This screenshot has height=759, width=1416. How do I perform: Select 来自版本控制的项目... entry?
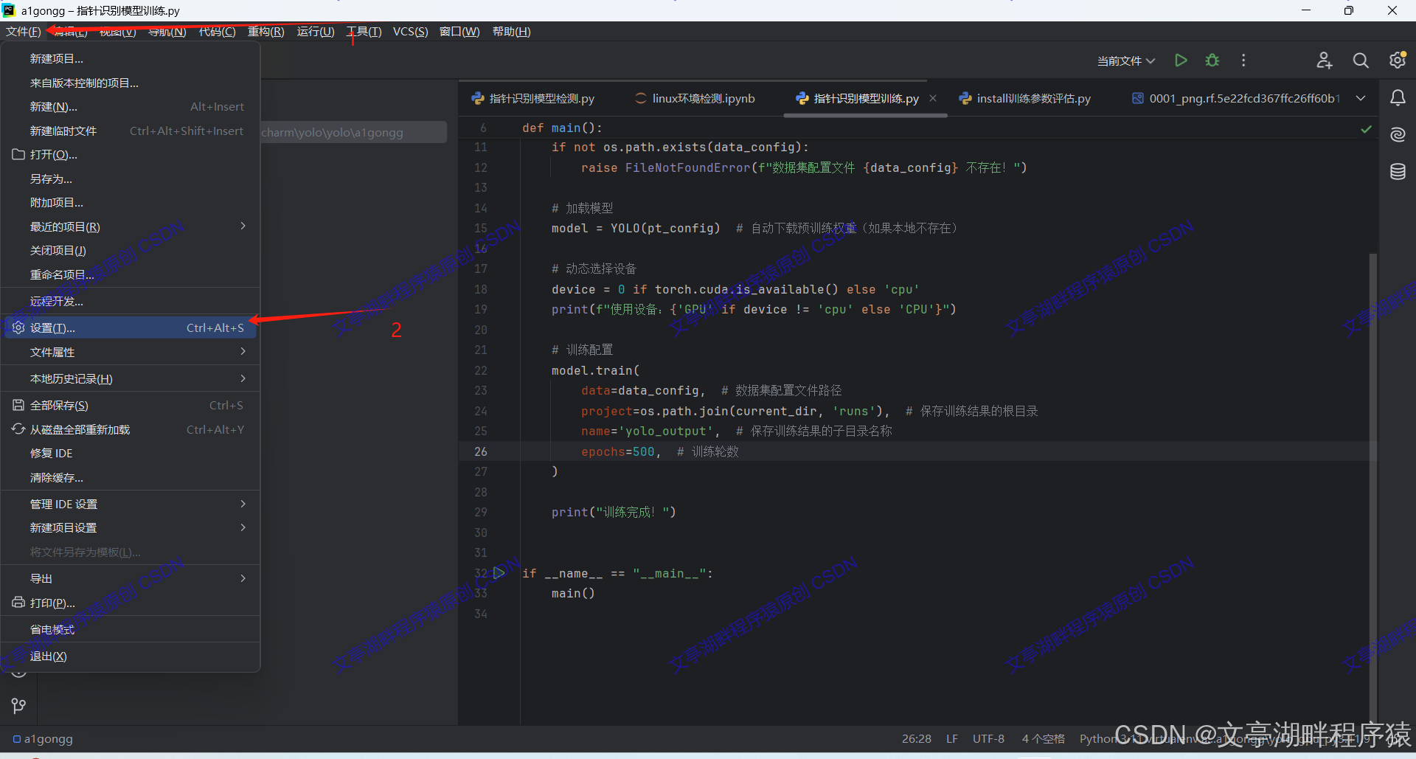pyautogui.click(x=131, y=83)
